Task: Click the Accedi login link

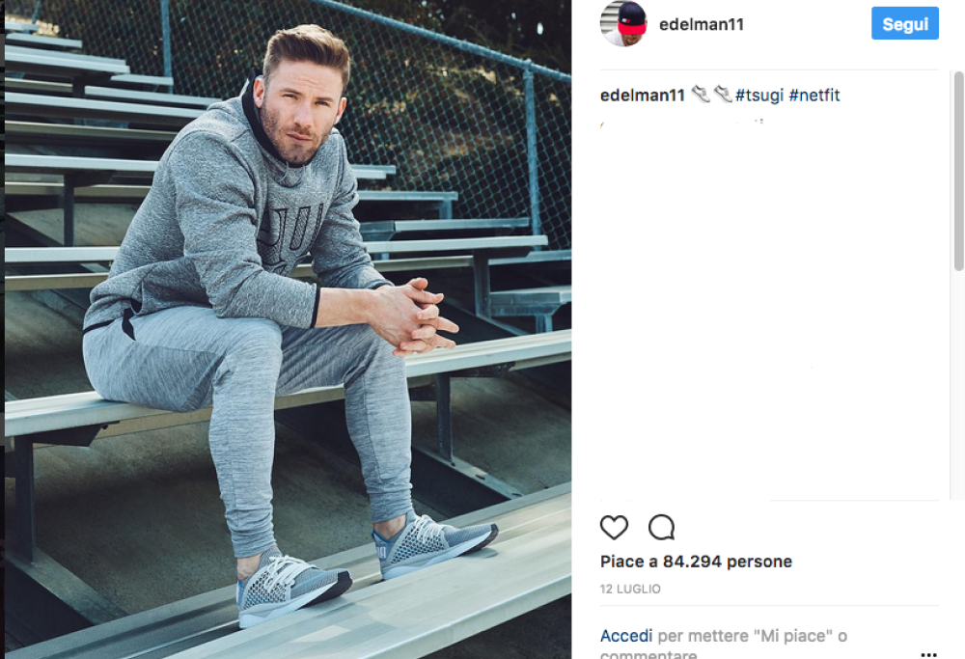Action: coord(626,636)
